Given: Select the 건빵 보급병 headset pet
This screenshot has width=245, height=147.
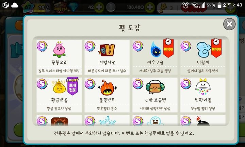Looking at the screenshot, I should (x=155, y=95).
